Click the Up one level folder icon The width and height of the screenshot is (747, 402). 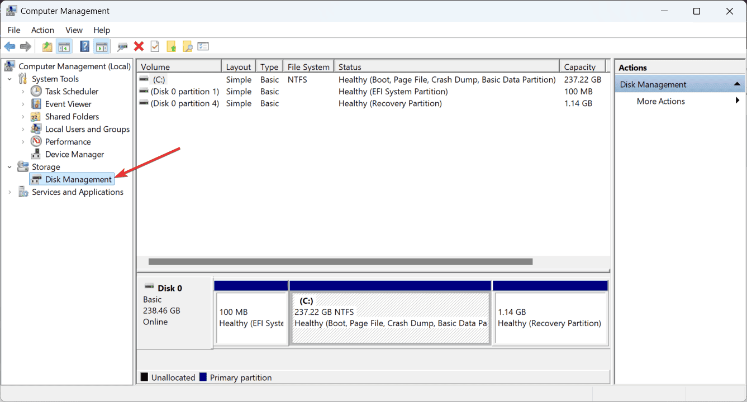[x=46, y=46]
